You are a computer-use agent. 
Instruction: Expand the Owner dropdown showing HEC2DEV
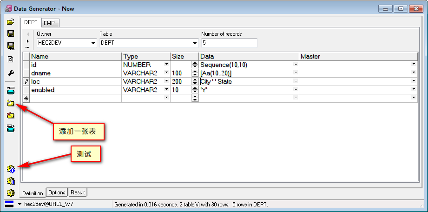pyautogui.click(x=92, y=43)
